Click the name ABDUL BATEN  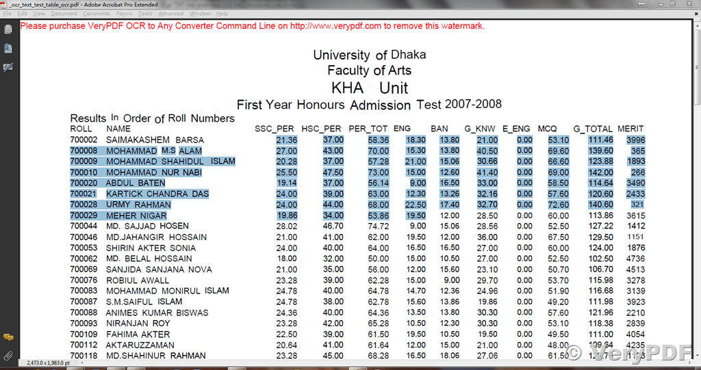[x=136, y=183]
